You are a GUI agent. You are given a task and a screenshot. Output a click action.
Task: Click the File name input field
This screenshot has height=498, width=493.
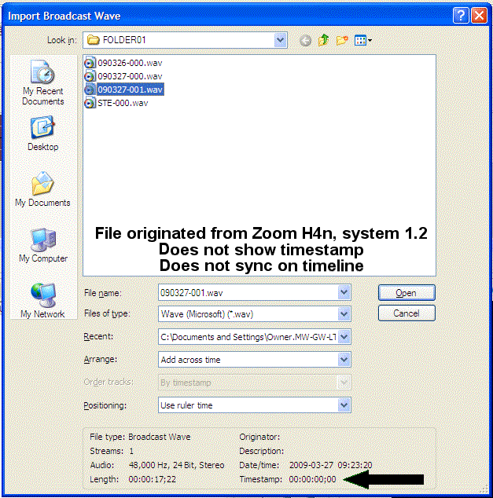pyautogui.click(x=247, y=292)
